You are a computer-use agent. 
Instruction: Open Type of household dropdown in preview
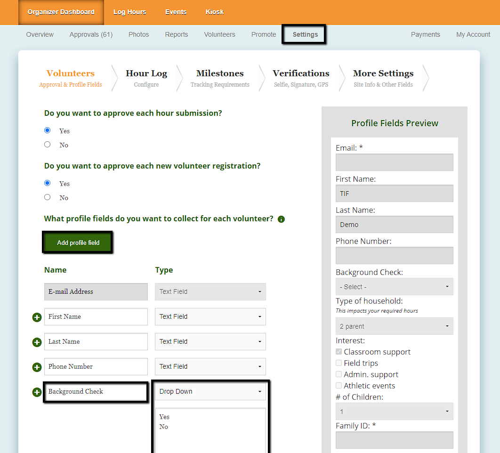pos(394,326)
